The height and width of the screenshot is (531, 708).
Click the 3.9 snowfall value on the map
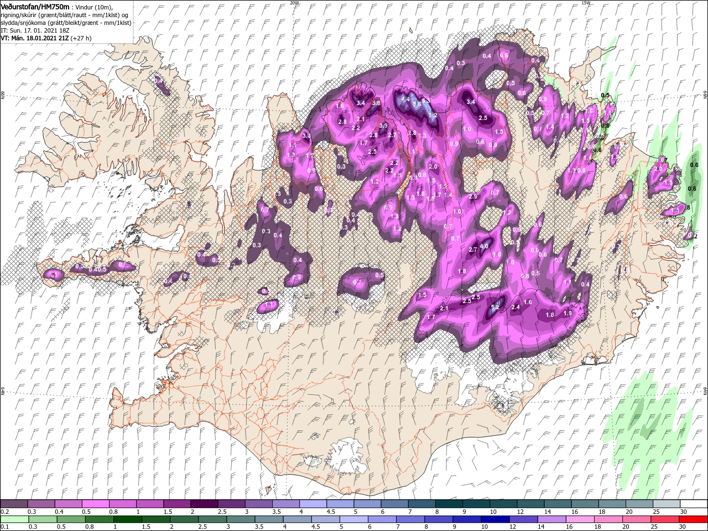point(383,126)
